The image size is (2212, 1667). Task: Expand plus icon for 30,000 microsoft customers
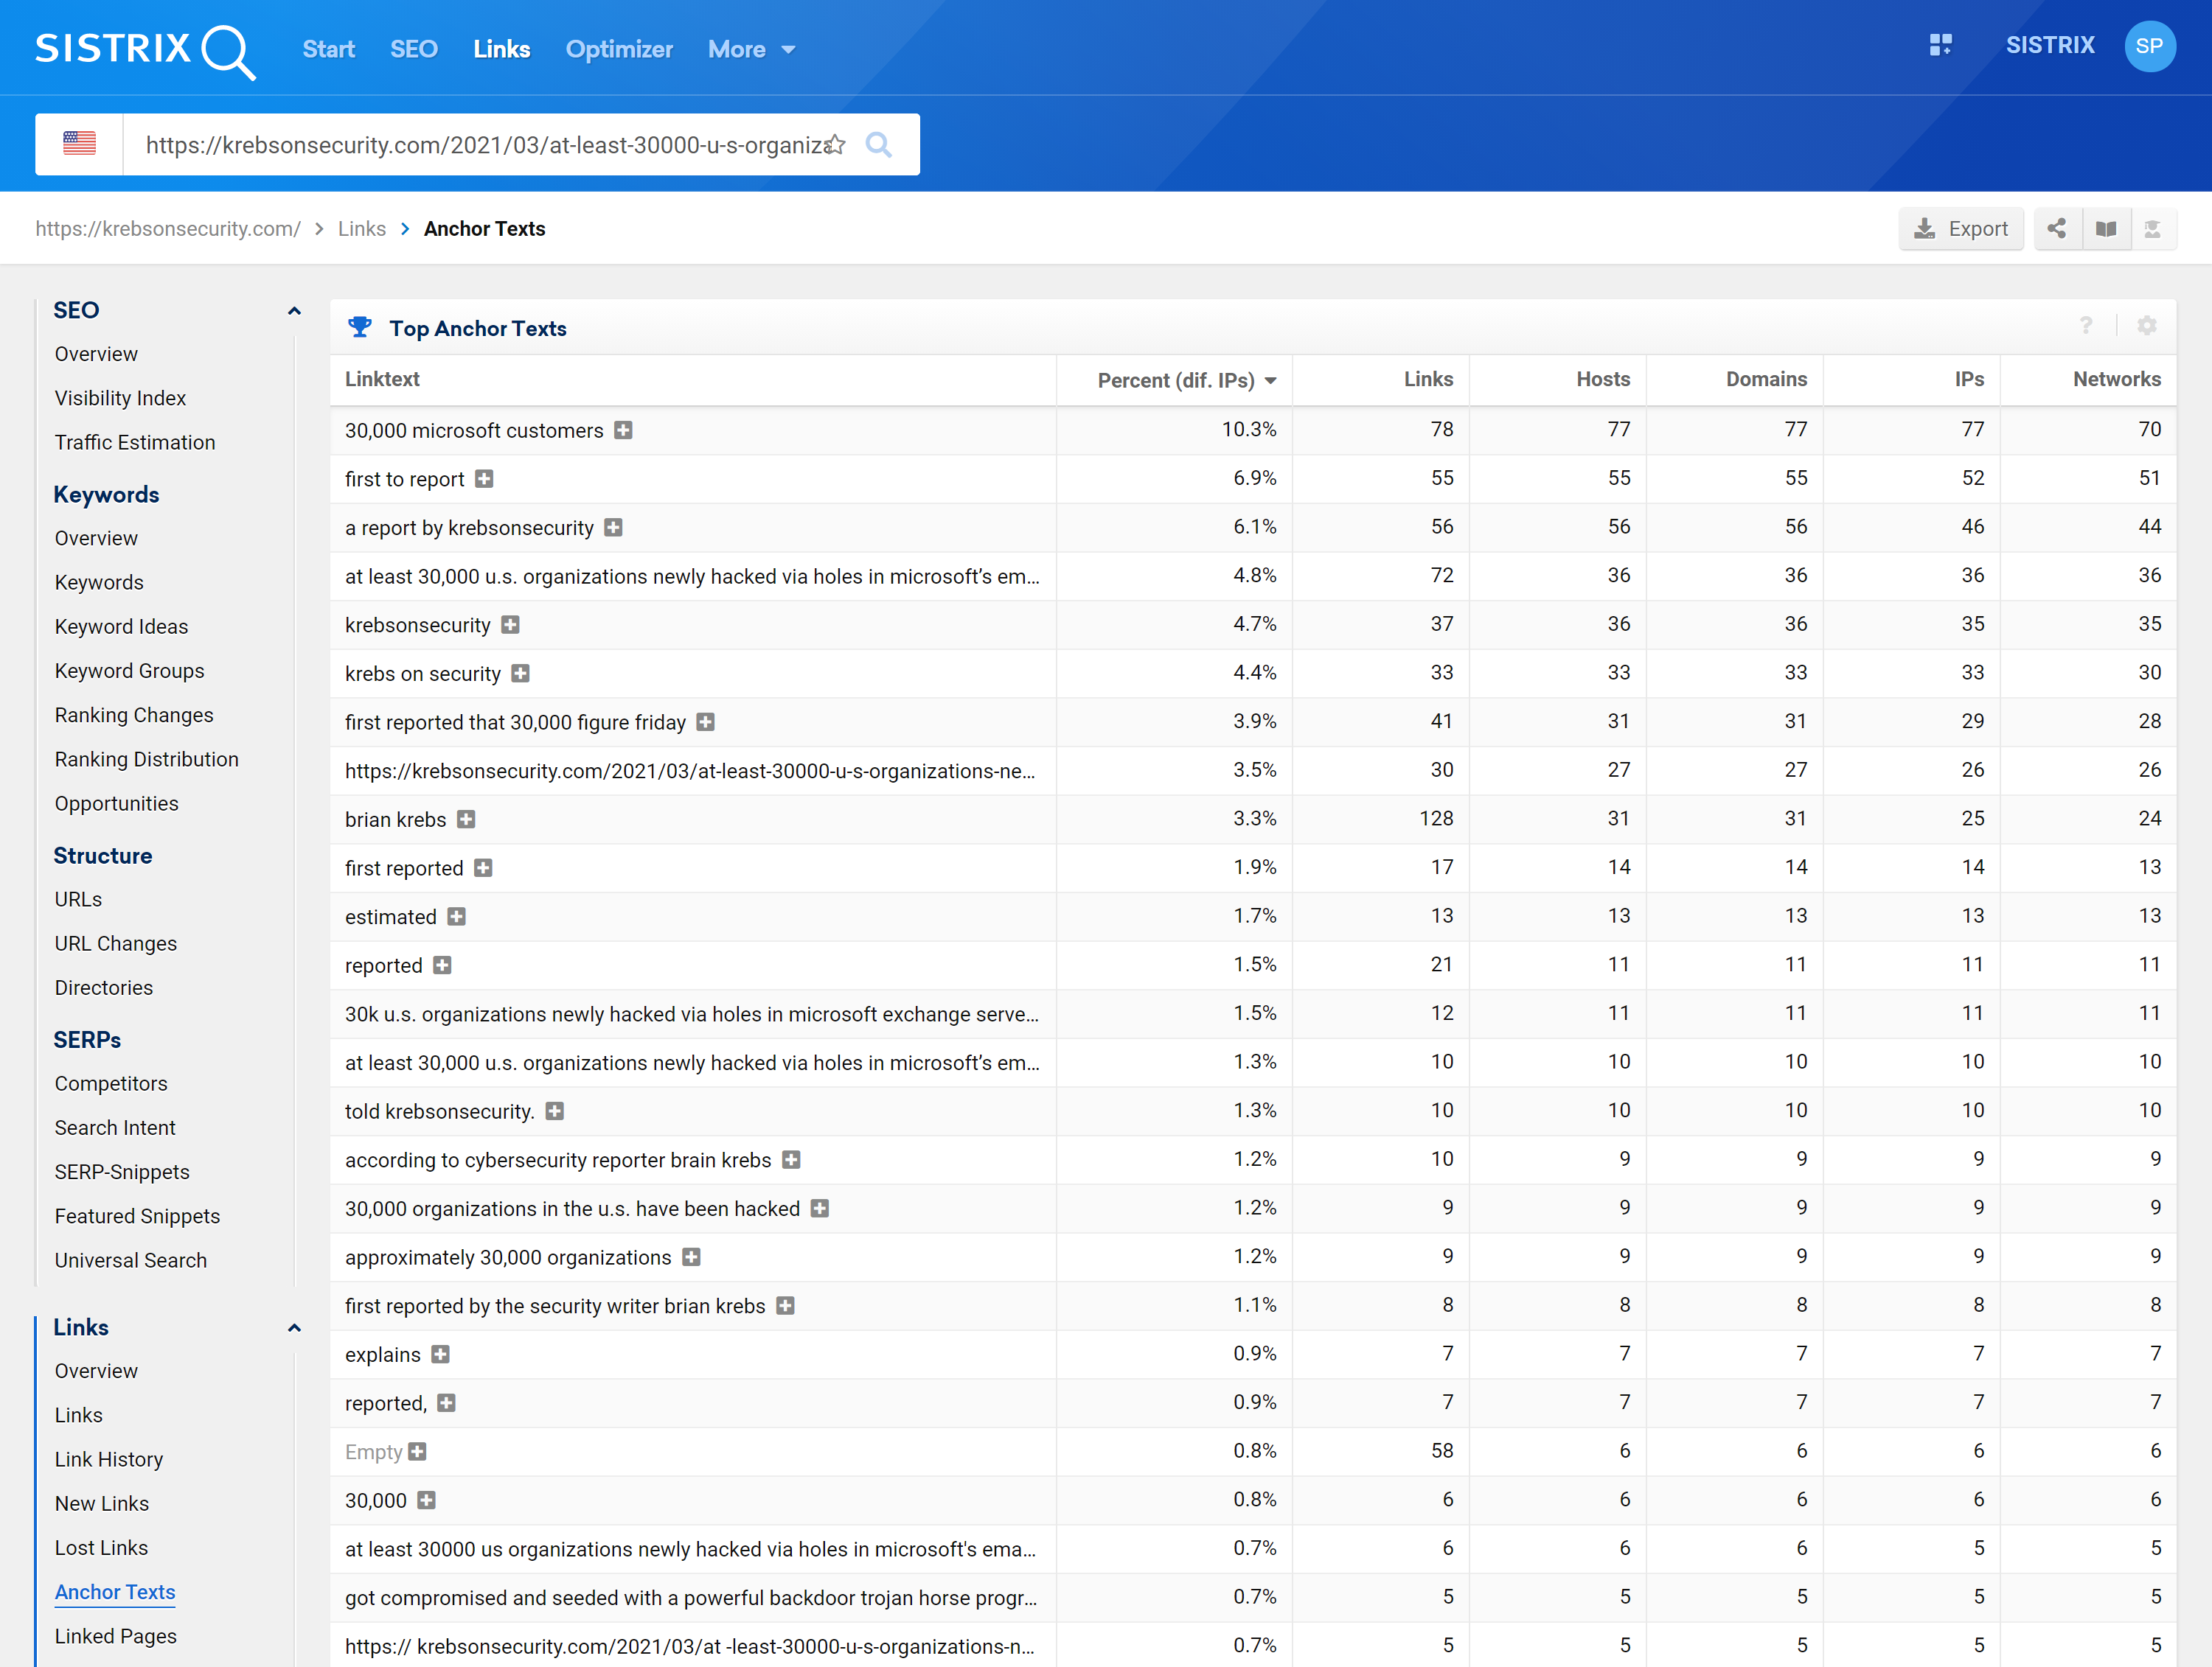coord(623,430)
